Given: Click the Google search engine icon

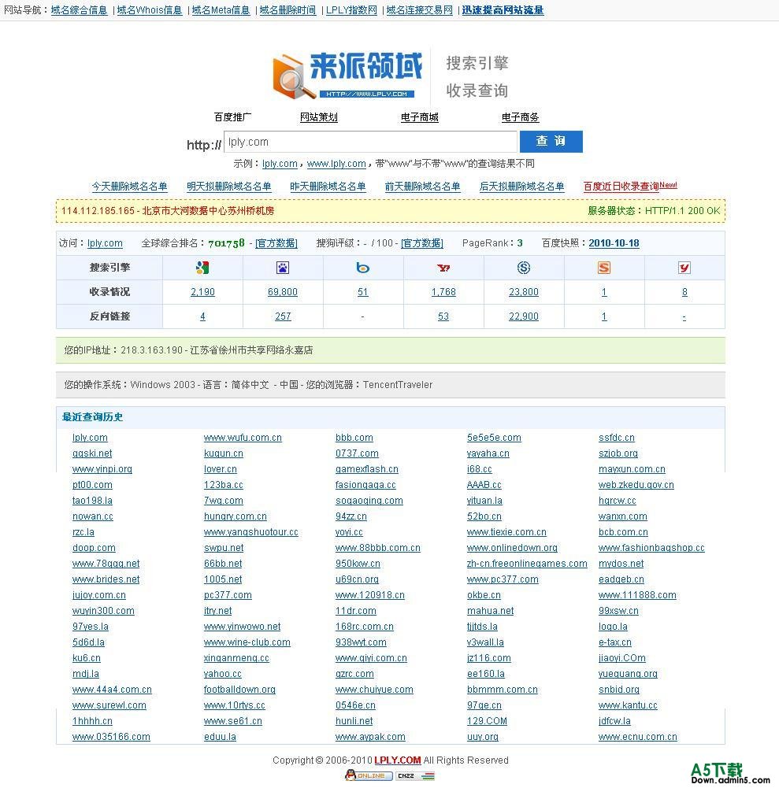Looking at the screenshot, I should click(x=202, y=268).
